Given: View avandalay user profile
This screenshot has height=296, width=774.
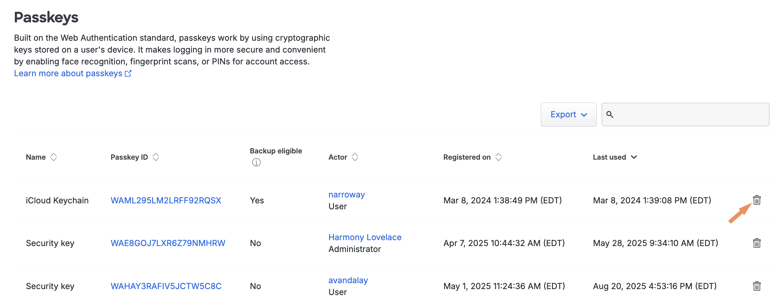Looking at the screenshot, I should 348,280.
